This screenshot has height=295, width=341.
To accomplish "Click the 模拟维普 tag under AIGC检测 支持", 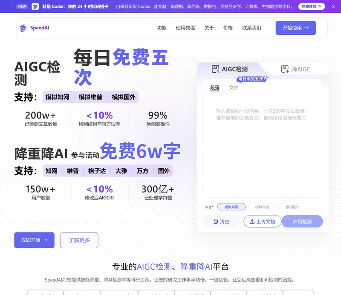I will point(90,97).
